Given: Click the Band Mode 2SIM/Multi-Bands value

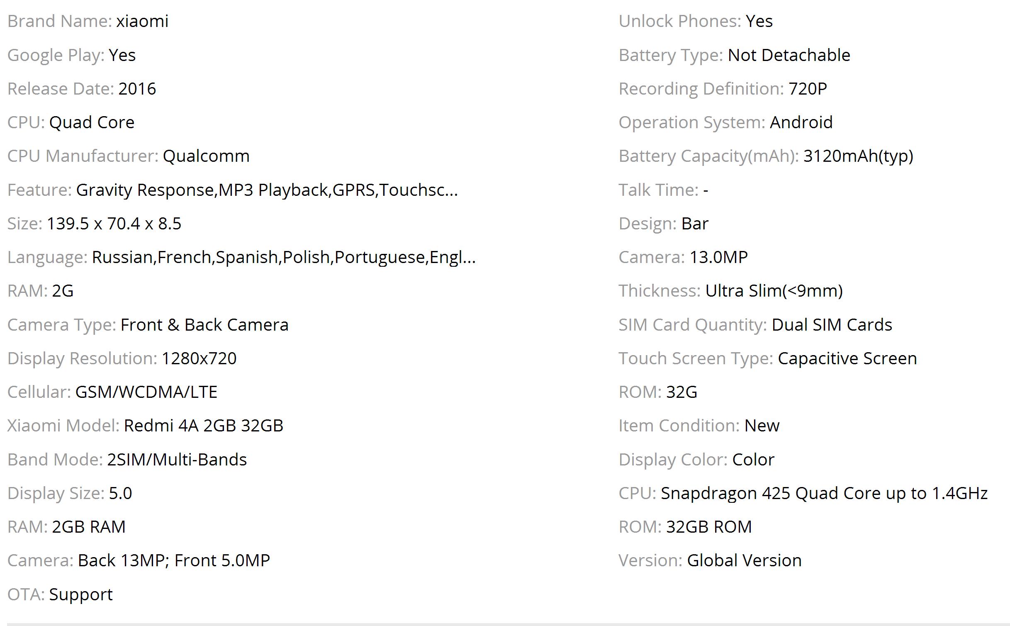Looking at the screenshot, I should coord(177,460).
